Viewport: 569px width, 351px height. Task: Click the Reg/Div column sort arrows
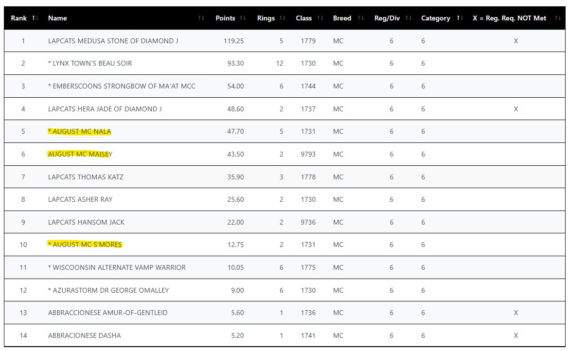(409, 18)
